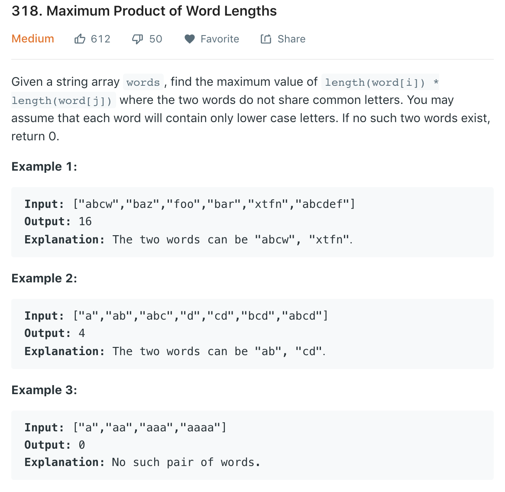
Task: Click the phrase 'return 0.'
Action: pyautogui.click(x=36, y=136)
